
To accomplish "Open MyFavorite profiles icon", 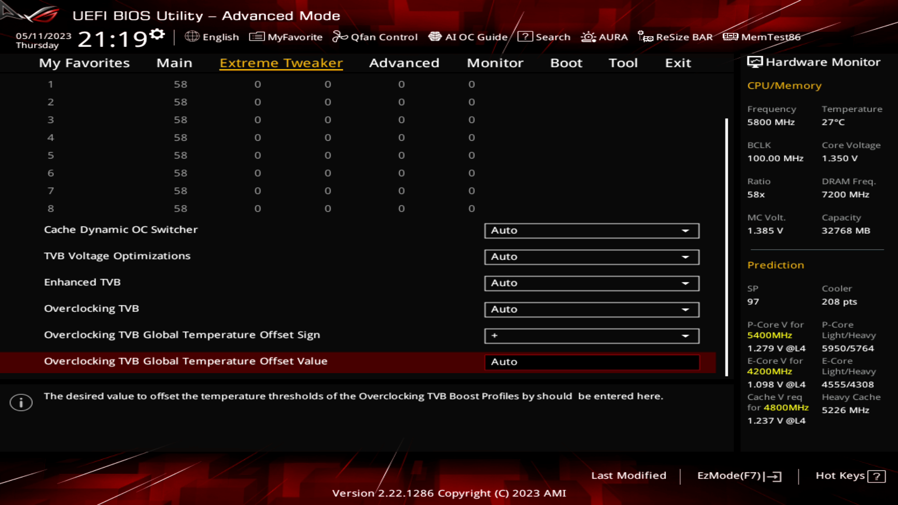I will pos(255,36).
